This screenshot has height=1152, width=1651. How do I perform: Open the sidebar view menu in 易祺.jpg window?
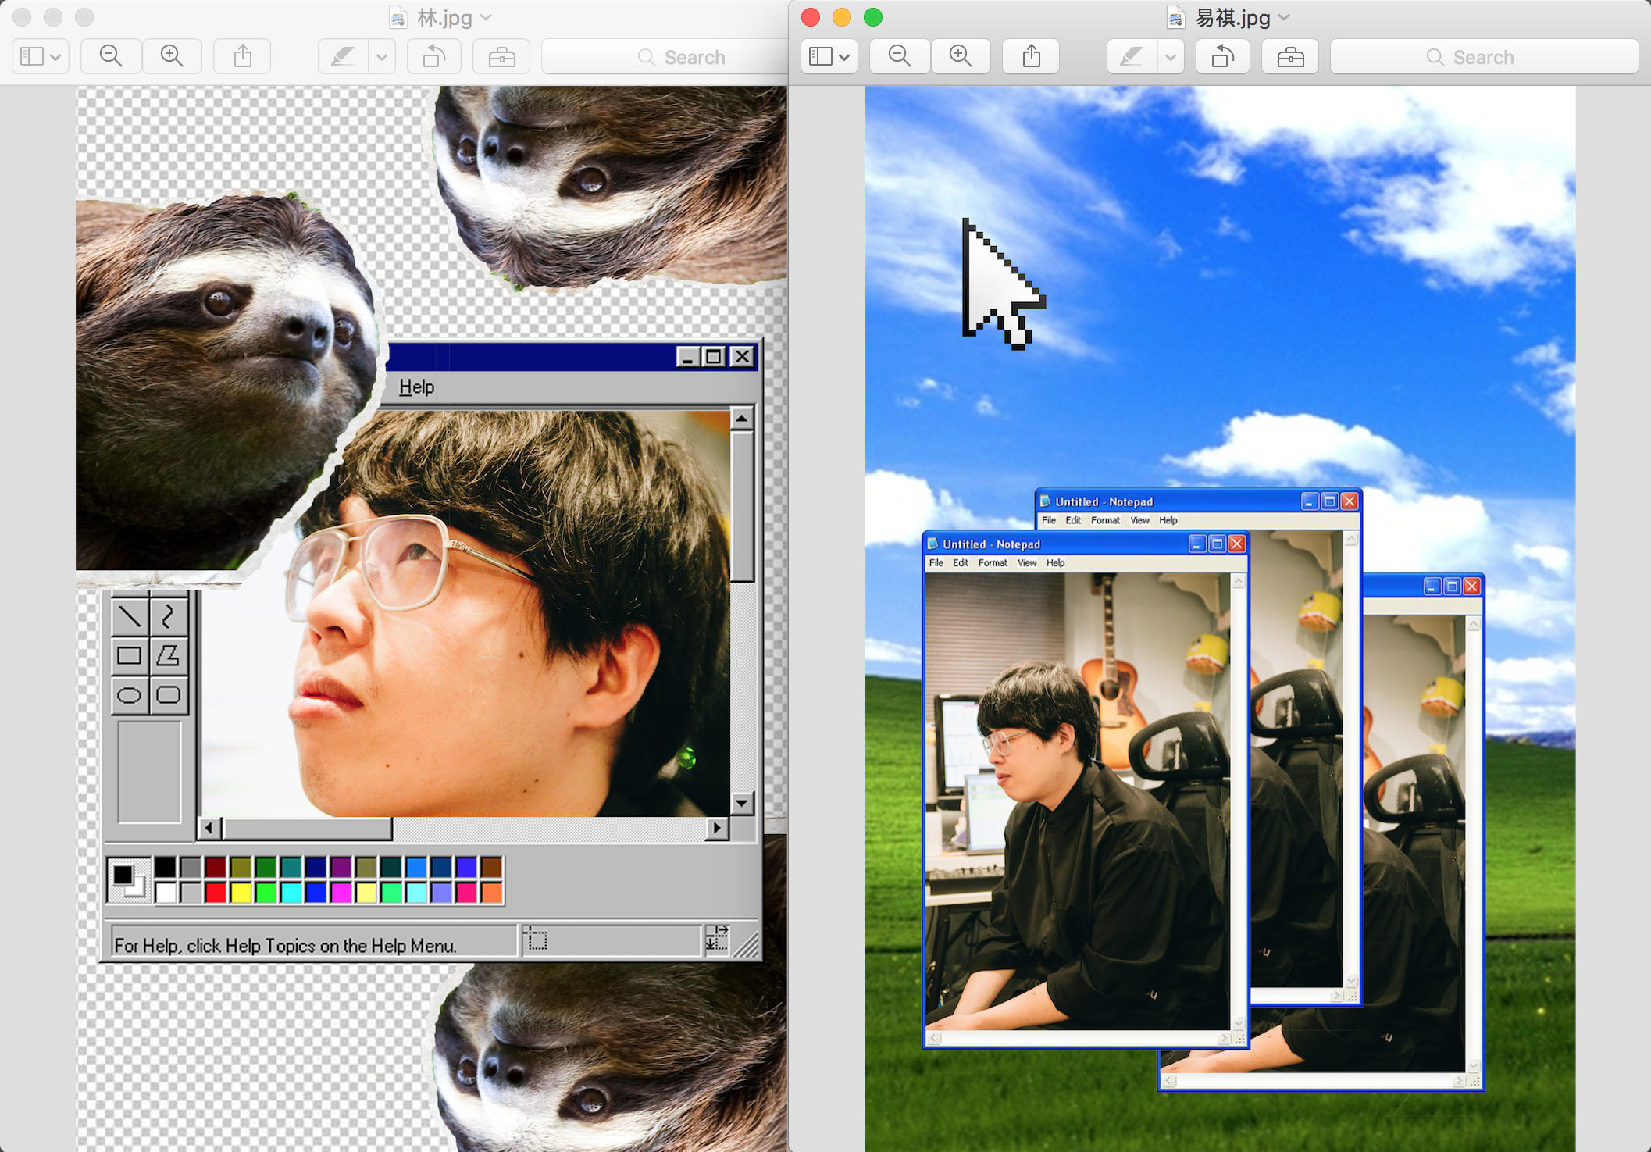click(x=829, y=56)
